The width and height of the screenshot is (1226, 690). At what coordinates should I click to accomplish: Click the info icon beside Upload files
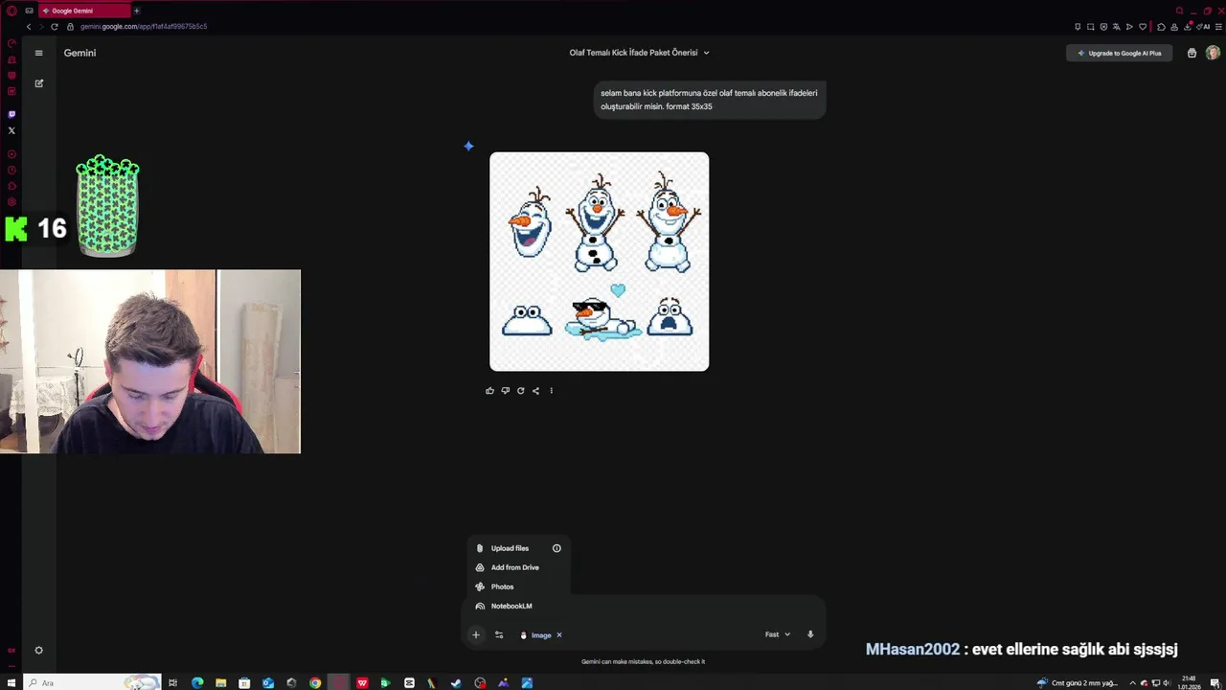click(556, 548)
